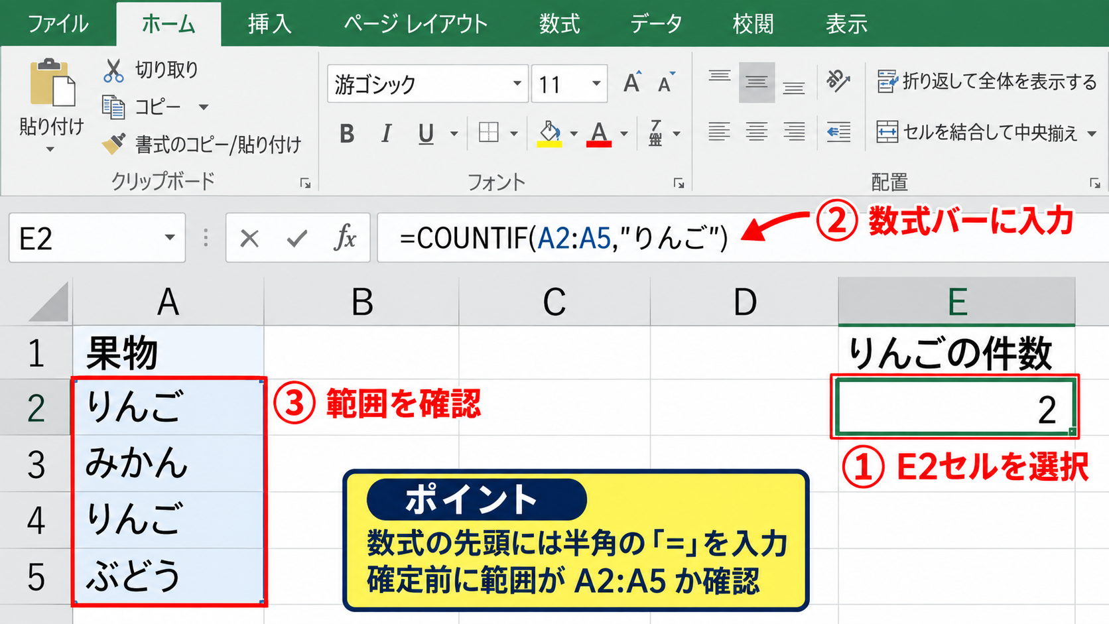Open the Paste options arrow under 貼り付け

coord(50,150)
